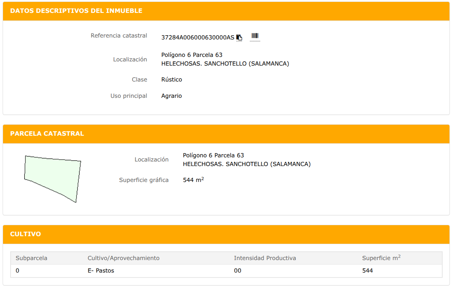Click HELECHOSAS. SANCHOTELLO address in Parcela catastral

click(x=247, y=164)
